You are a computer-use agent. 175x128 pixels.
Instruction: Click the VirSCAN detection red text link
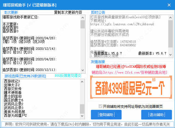click(x=131, y=67)
